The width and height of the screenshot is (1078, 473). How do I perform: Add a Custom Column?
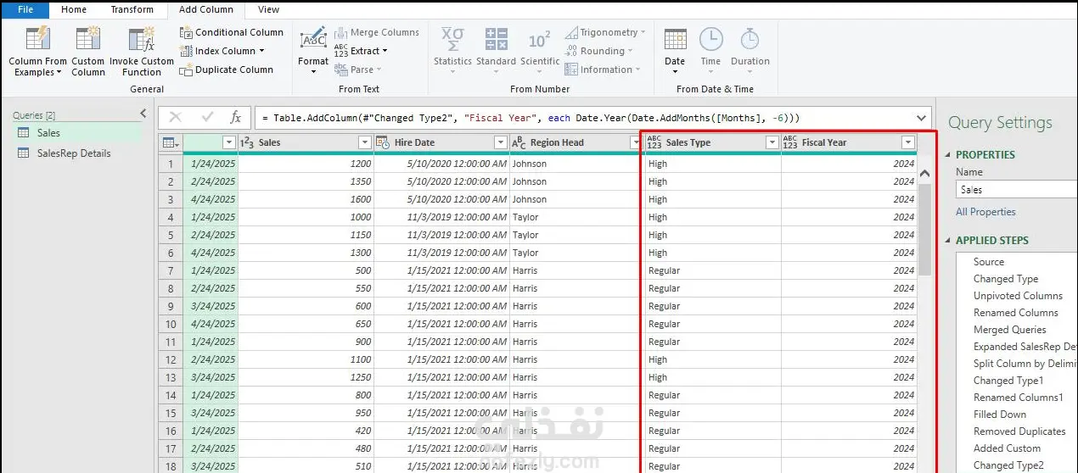point(87,52)
